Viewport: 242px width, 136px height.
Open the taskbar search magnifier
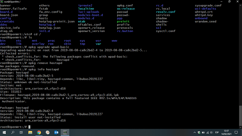pos(13,132)
